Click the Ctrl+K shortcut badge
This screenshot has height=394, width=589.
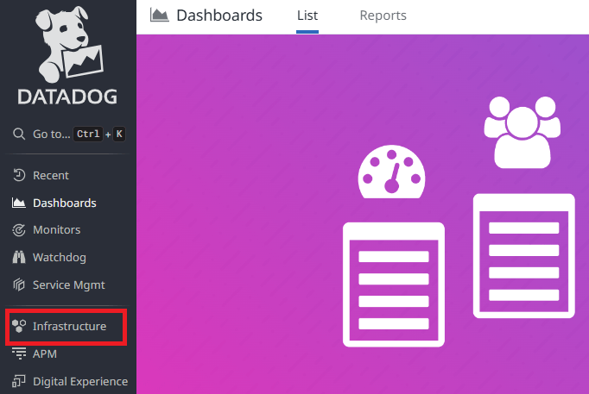coord(99,134)
